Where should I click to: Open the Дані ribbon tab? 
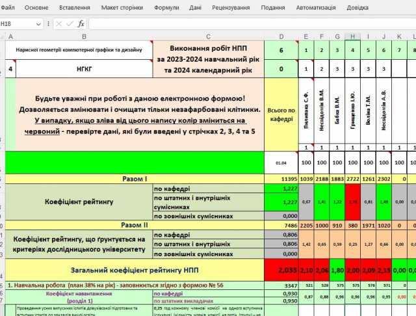pos(195,7)
